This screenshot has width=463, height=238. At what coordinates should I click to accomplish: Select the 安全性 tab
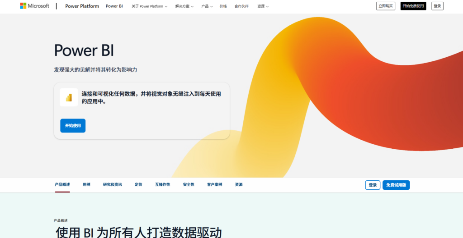[189, 185]
